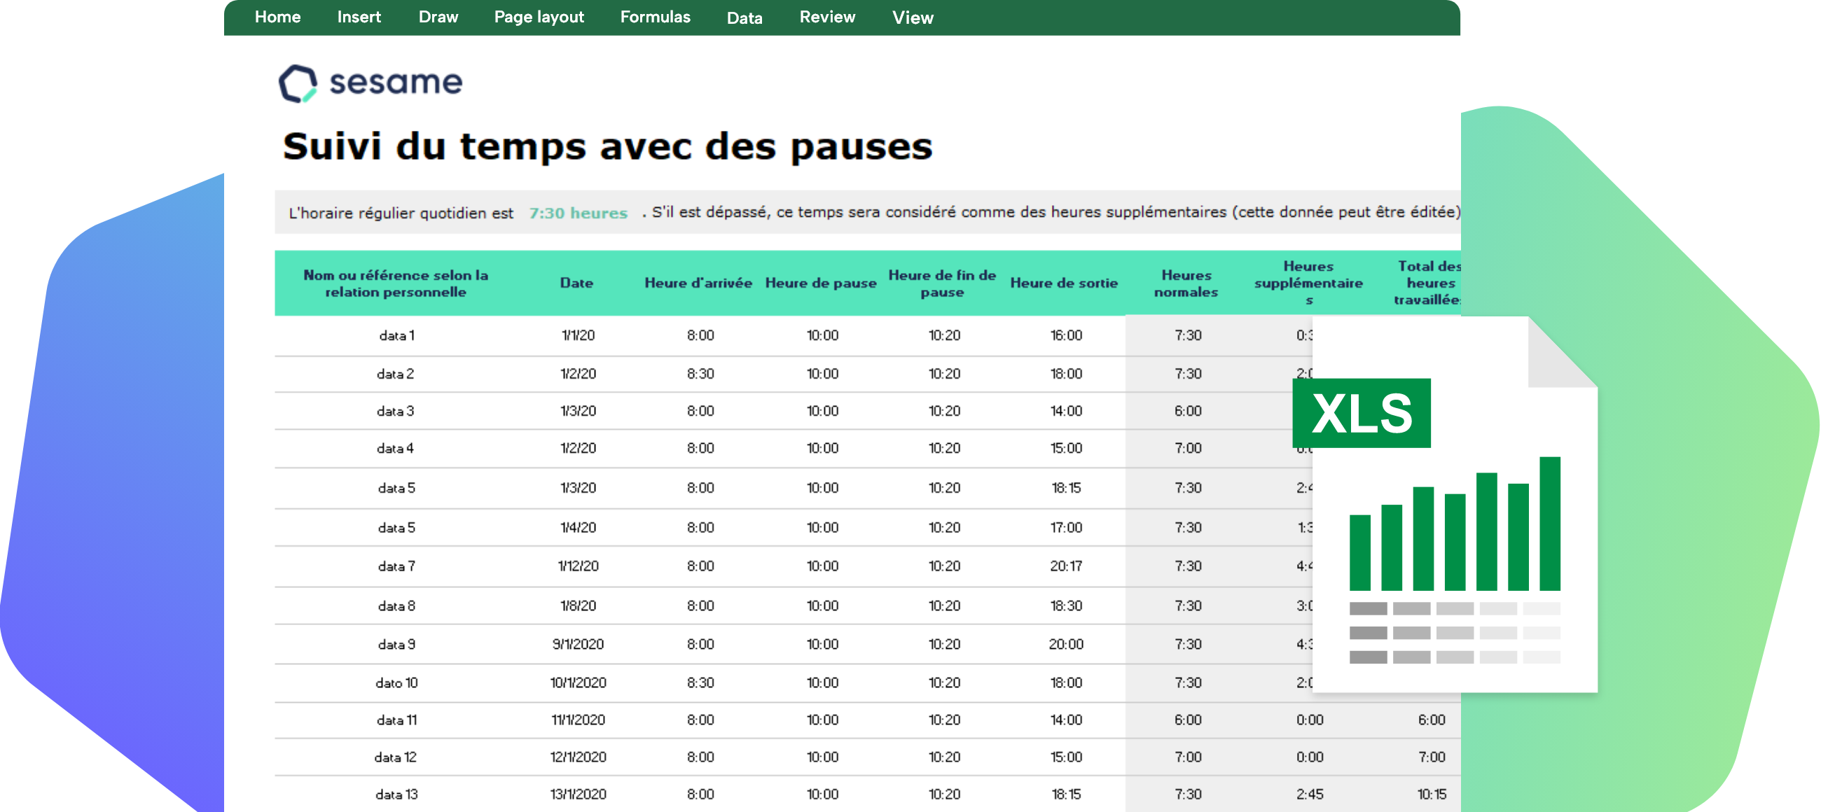
Task: Open the Formulas tab
Action: pos(655,17)
